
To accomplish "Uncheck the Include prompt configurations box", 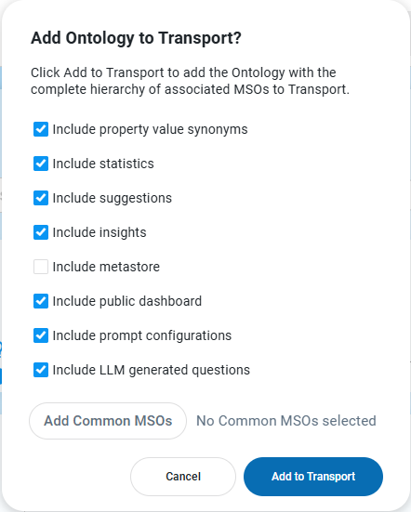I will 41,335.
